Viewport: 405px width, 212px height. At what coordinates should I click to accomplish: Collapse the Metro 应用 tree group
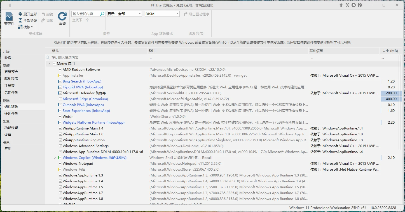pyautogui.click(x=49, y=64)
